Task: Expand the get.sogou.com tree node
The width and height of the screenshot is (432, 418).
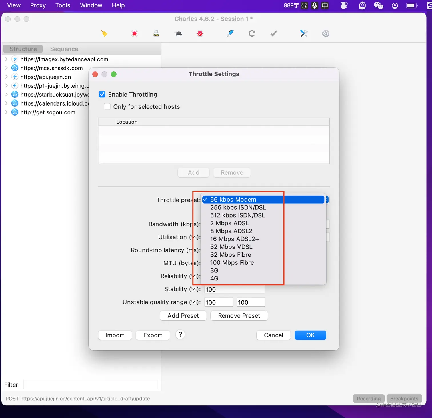Action: [x=6, y=112]
